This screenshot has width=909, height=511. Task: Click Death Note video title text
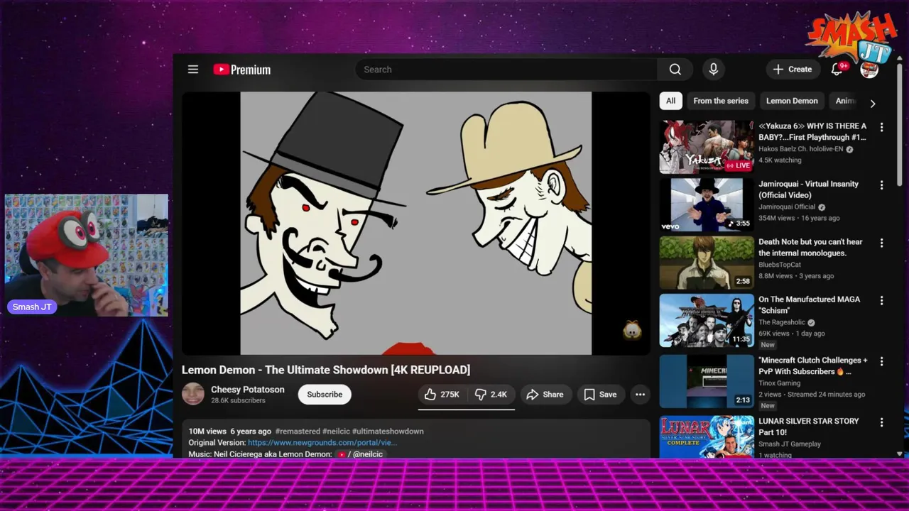[810, 247]
